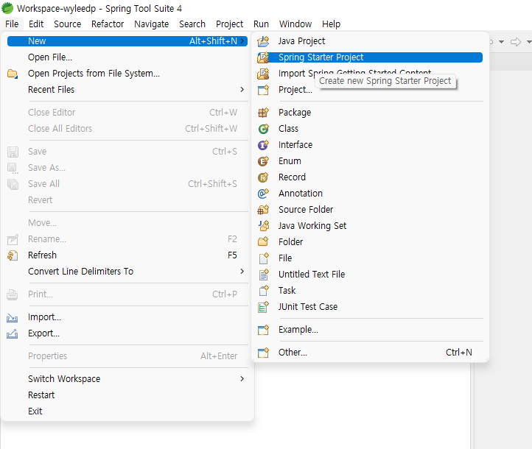Image resolution: width=532 pixels, height=449 pixels.
Task: Open the Refactor menu
Action: tap(108, 24)
